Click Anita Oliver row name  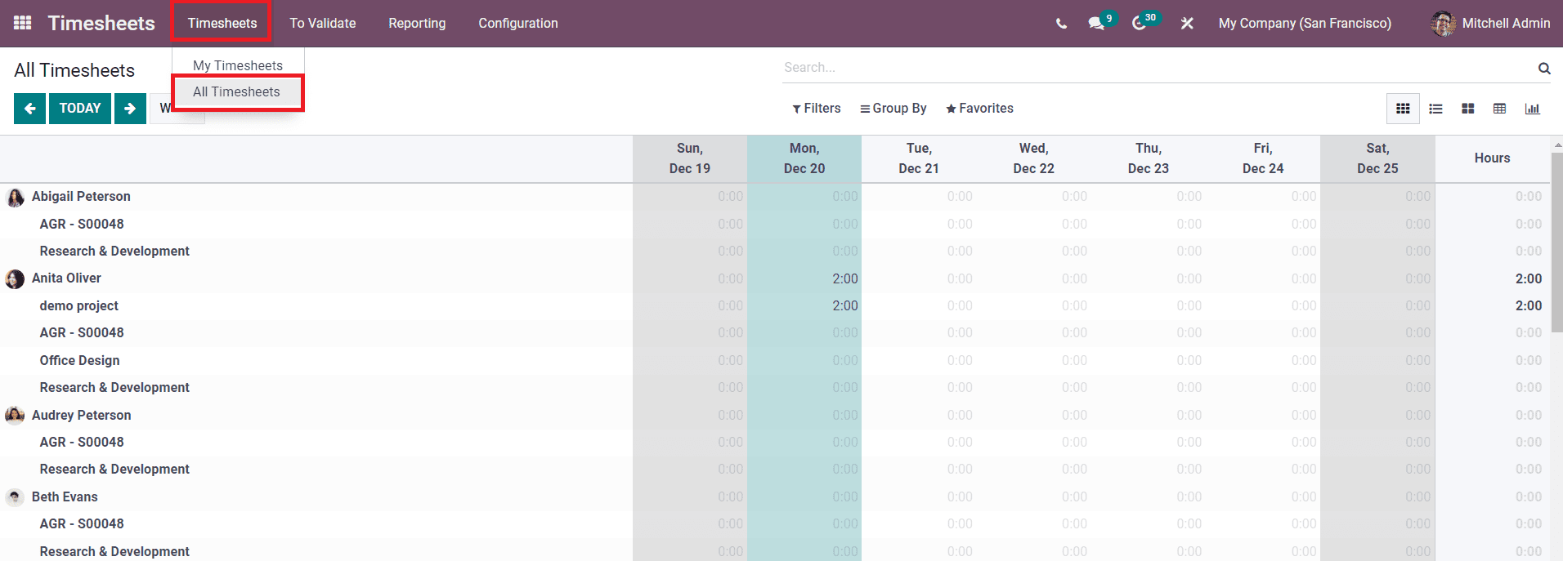(66, 278)
